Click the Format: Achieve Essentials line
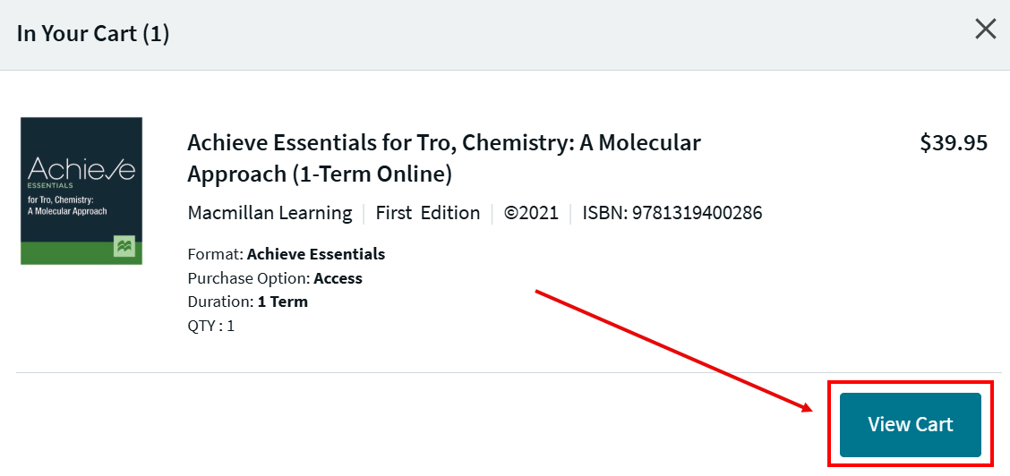Viewport: 1010px width, 476px height. coord(286,254)
